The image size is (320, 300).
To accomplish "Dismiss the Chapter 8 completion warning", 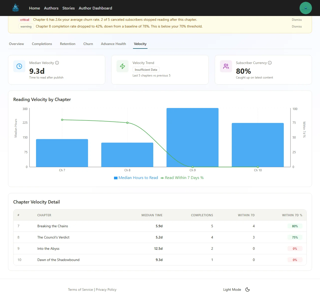I will point(297,26).
